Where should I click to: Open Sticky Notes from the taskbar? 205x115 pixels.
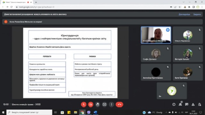[x=69, y=112]
